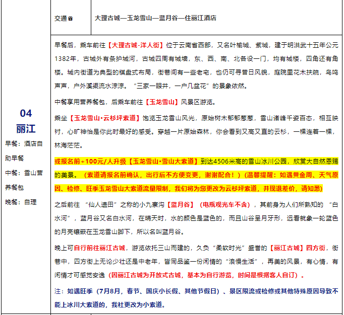This screenshot has height=315, width=344.
Task: Click the day number 04 heading
Action: [x=26, y=114]
